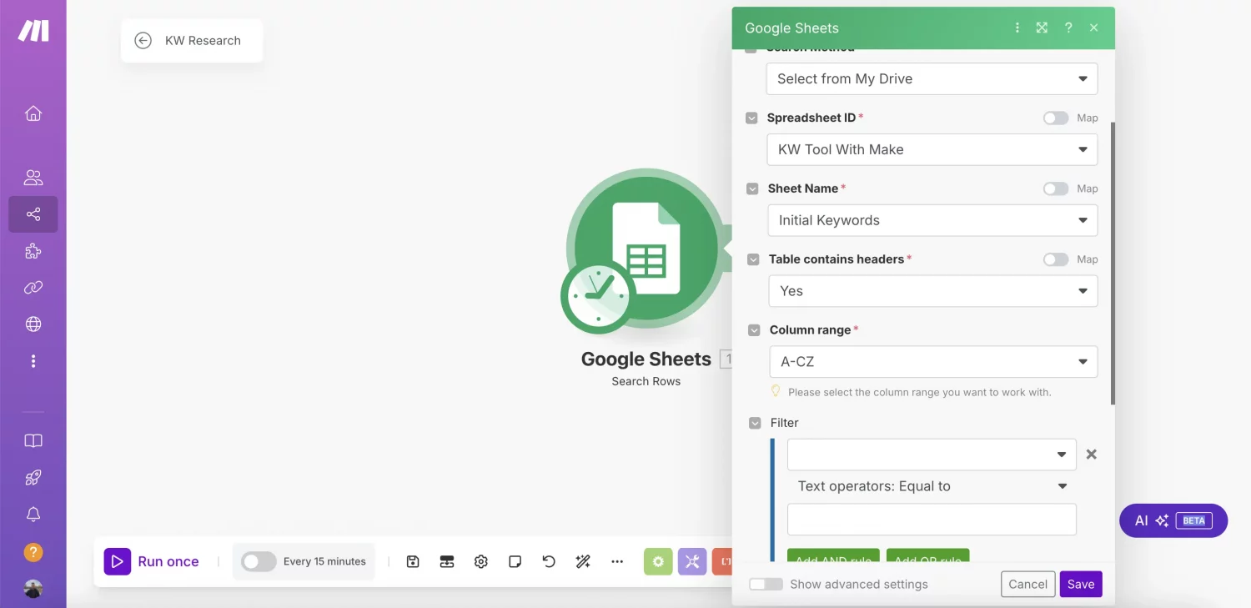Screen dimensions: 1251x608
Task: Open Notifications bell in sidebar
Action: [33, 515]
